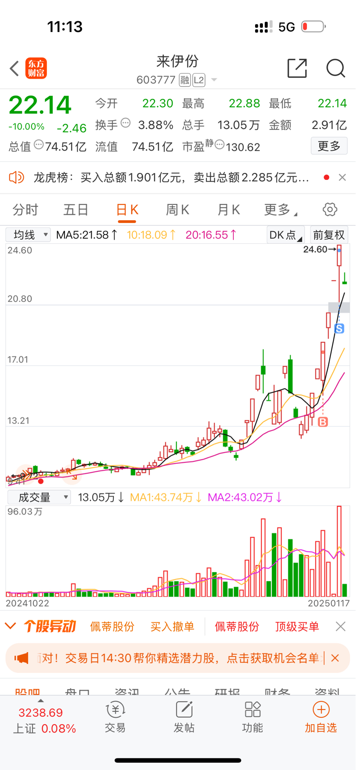Tap the stock code 603777
Viewport: 356px width, 770px height.
point(156,80)
